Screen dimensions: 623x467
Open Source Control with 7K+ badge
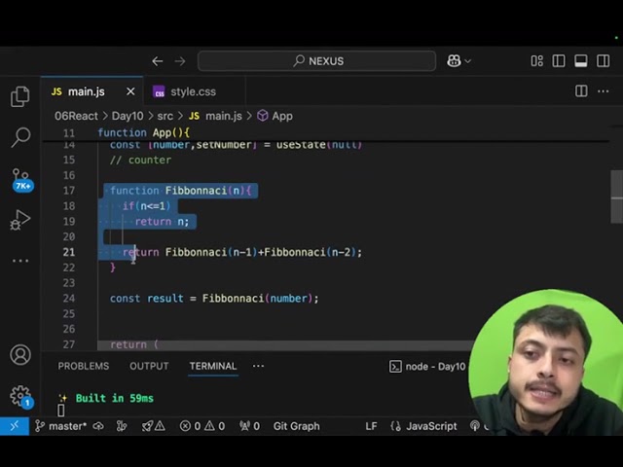pos(21,180)
